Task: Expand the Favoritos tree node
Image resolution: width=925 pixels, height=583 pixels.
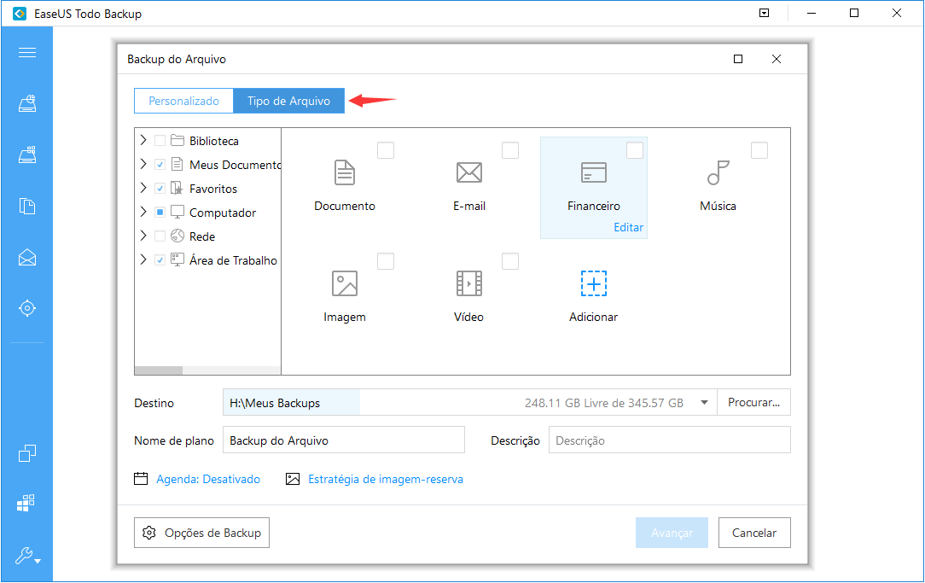Action: click(x=143, y=188)
